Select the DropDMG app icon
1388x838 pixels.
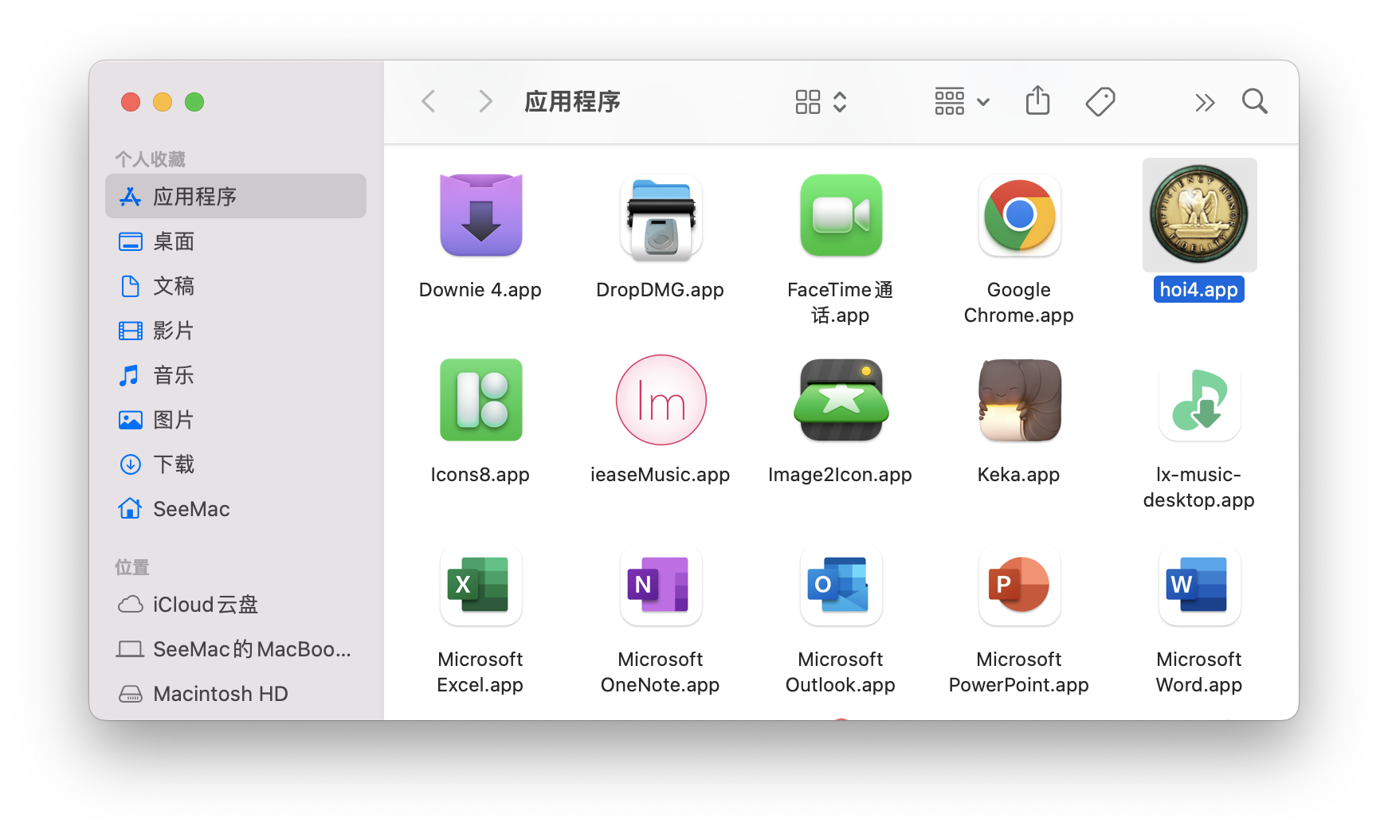point(661,217)
